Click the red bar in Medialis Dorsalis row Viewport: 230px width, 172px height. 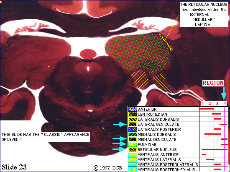click(212, 134)
